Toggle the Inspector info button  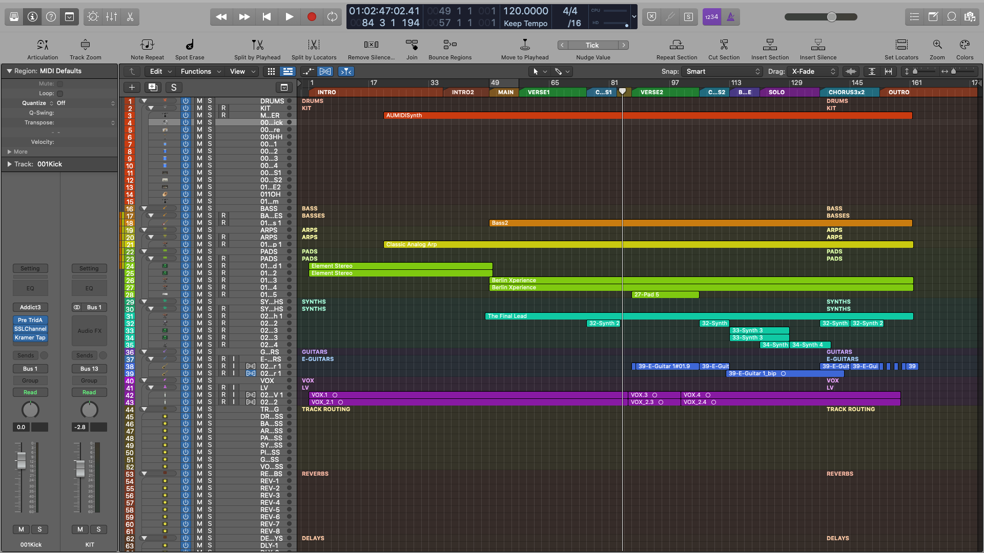tap(33, 17)
